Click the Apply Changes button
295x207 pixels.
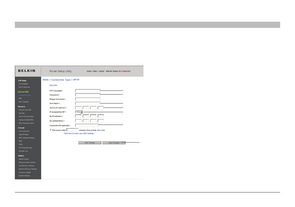click(114, 143)
